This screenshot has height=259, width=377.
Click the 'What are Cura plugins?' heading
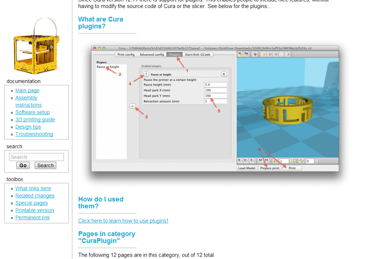pos(100,23)
